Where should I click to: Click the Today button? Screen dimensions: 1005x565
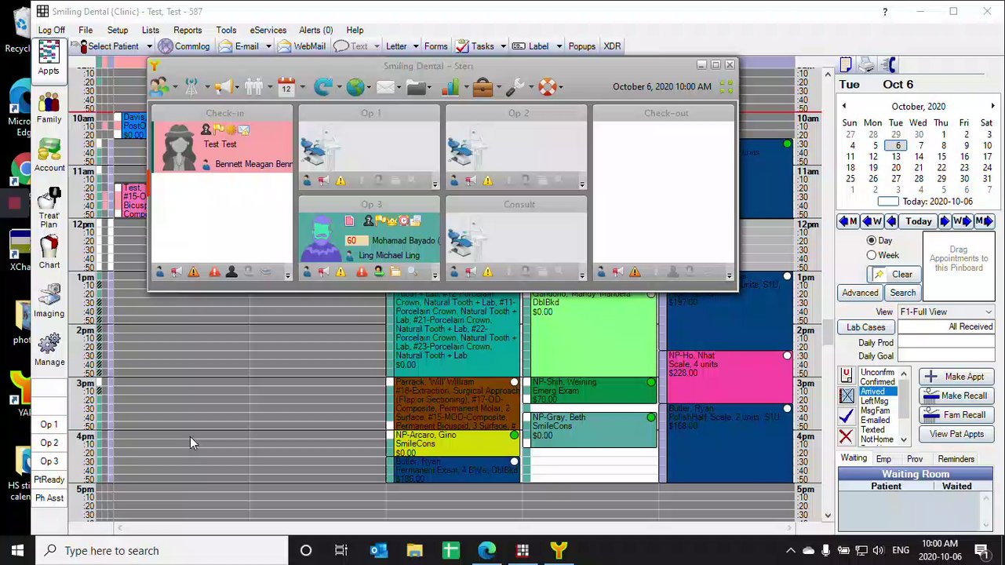pos(919,221)
